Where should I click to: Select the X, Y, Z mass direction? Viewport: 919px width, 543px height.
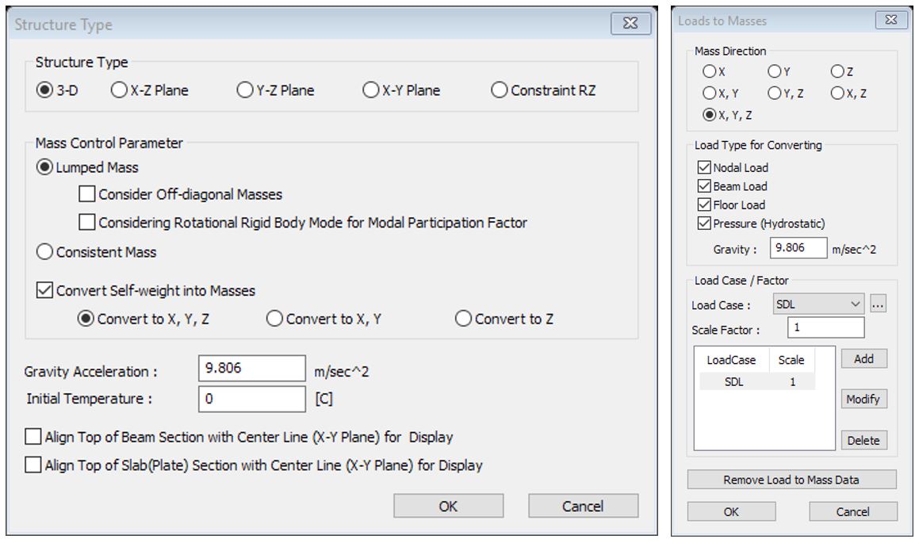[709, 115]
